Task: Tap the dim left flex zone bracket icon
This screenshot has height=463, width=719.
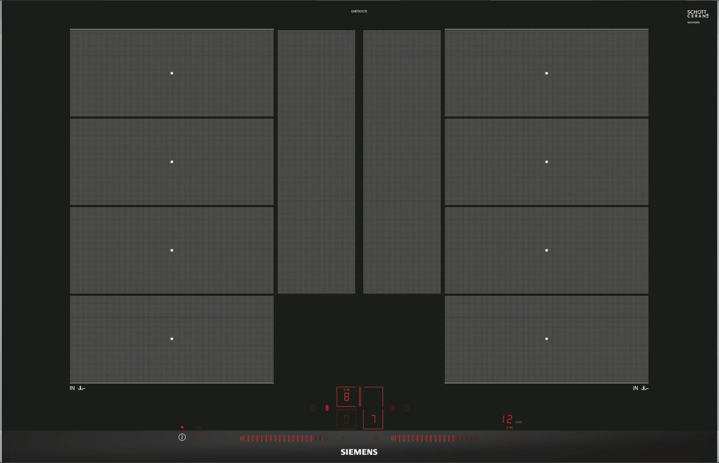Action: (313, 408)
